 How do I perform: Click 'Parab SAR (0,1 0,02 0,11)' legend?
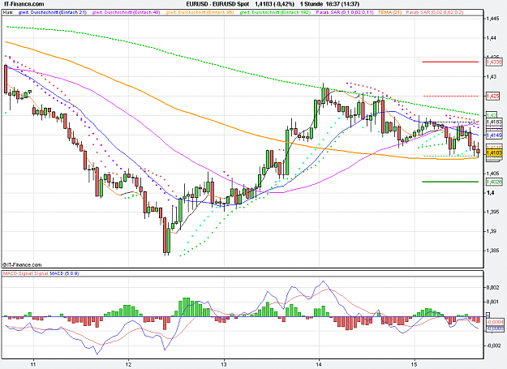[x=345, y=12]
